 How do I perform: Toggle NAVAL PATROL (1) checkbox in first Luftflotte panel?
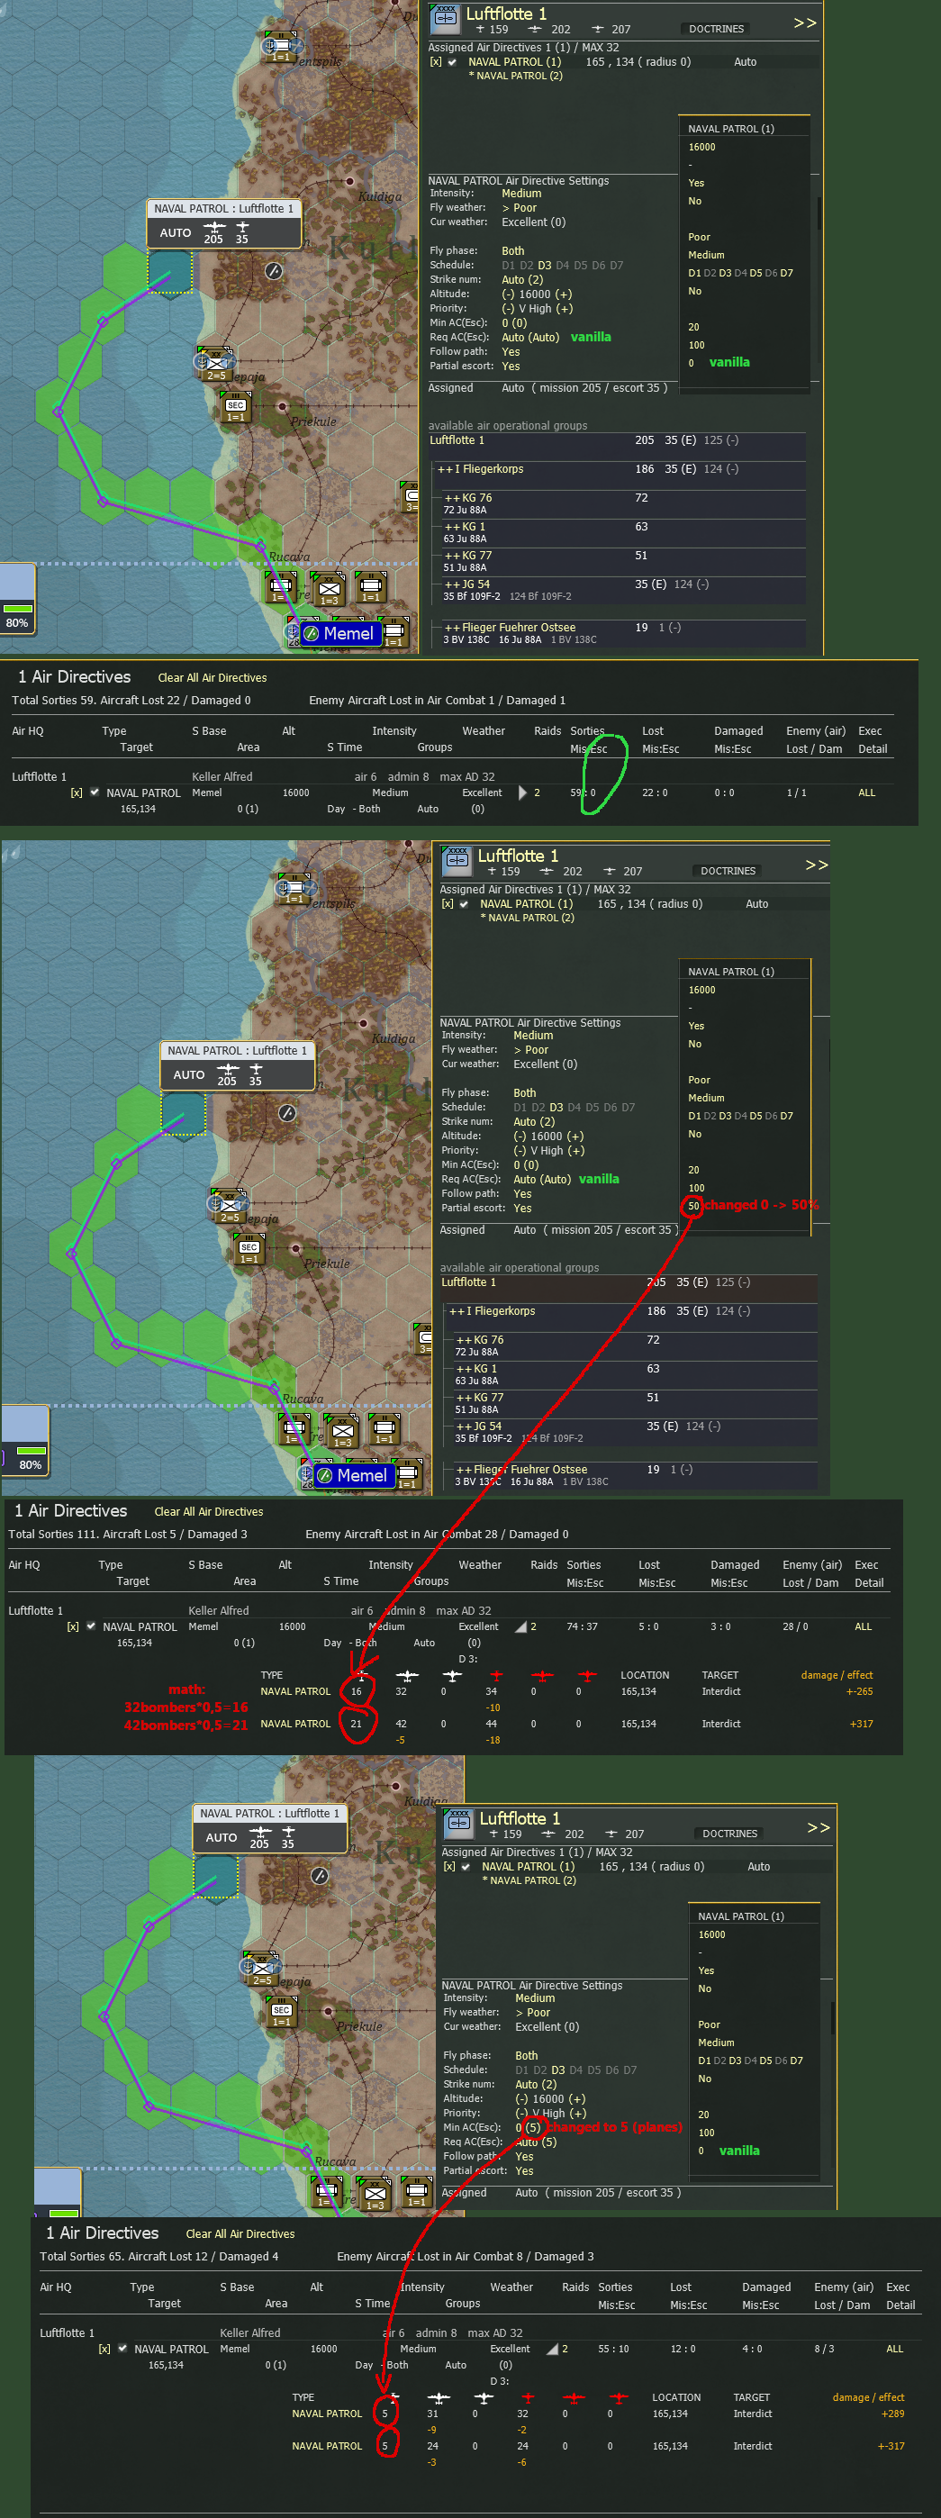(x=452, y=61)
